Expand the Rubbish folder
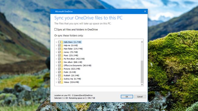Image resolution: width=198 pixels, height=111 pixels. tap(56, 75)
